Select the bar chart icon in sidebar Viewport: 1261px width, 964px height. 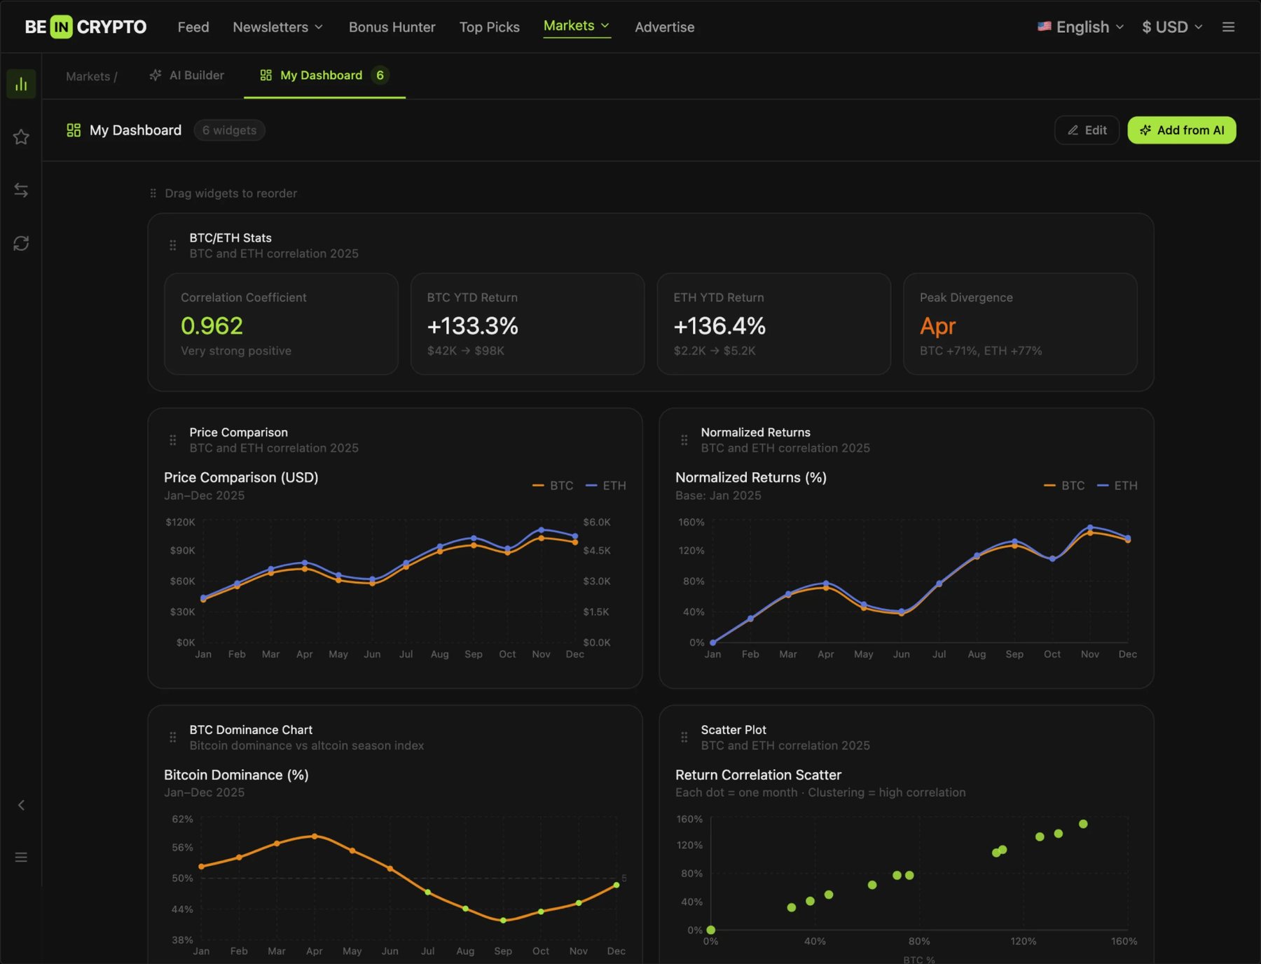click(21, 84)
